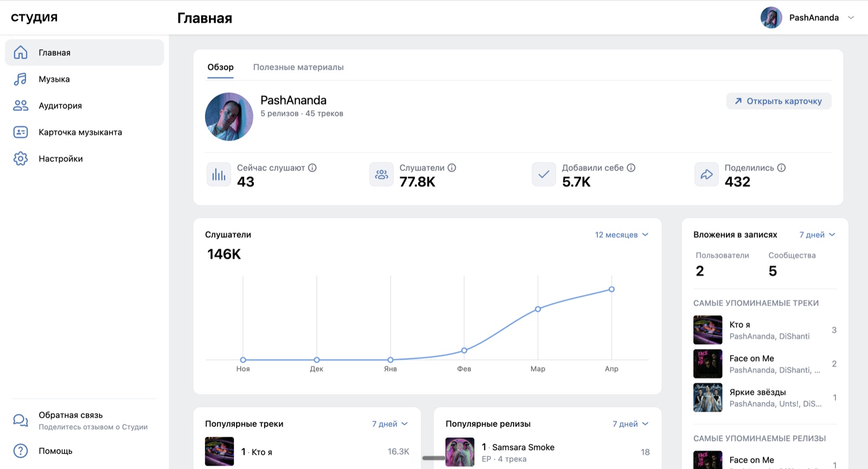The height and width of the screenshot is (469, 868).
Task: Click 'PashAnanda, DiShanti' under Кто я
Action: [x=769, y=337]
